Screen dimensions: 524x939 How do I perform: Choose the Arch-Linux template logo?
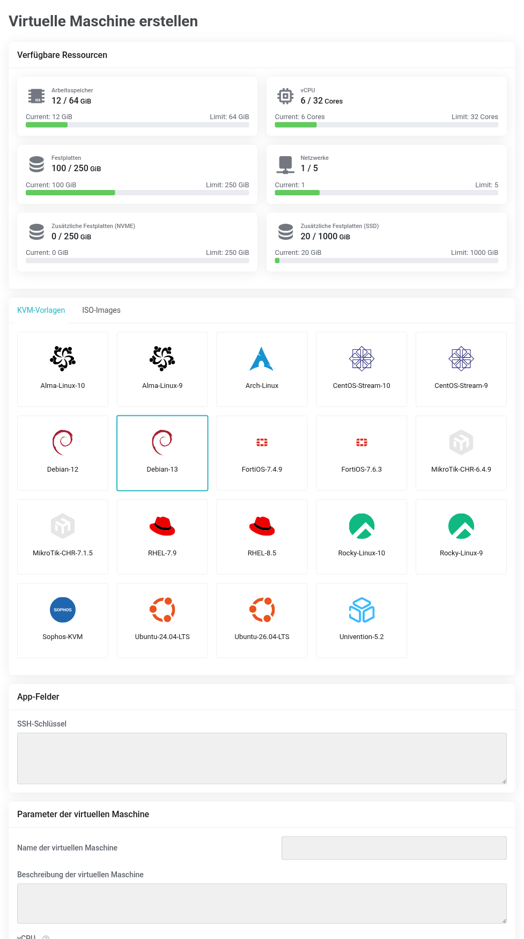point(262,358)
